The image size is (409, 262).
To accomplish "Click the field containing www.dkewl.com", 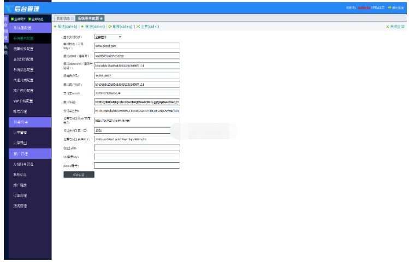I will pyautogui.click(x=137, y=46).
